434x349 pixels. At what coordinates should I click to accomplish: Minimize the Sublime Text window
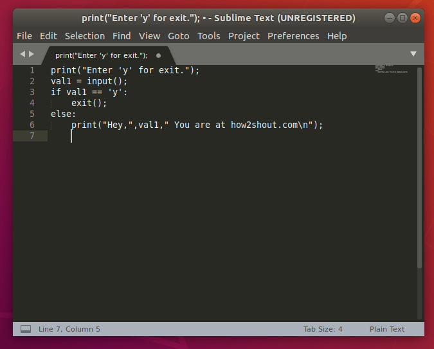pyautogui.click(x=390, y=18)
